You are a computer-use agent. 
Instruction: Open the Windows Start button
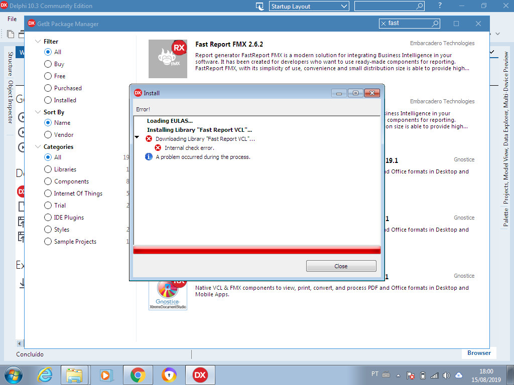click(14, 375)
